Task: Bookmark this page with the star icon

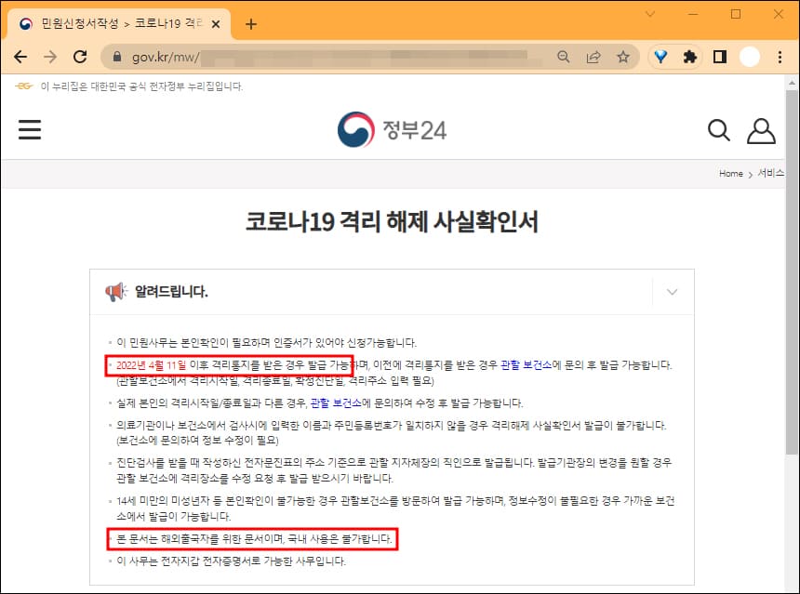Action: tap(623, 56)
